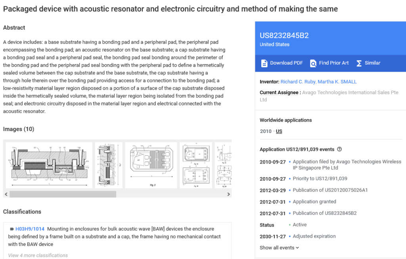406x259 pixels.
Task: Open the fourth patent drawing thumbnail
Action: (196, 165)
